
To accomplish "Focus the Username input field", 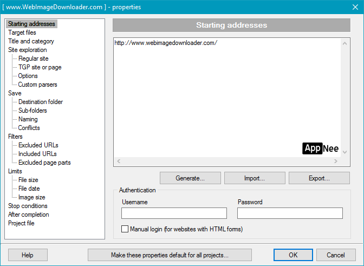I will tap(174, 213).
